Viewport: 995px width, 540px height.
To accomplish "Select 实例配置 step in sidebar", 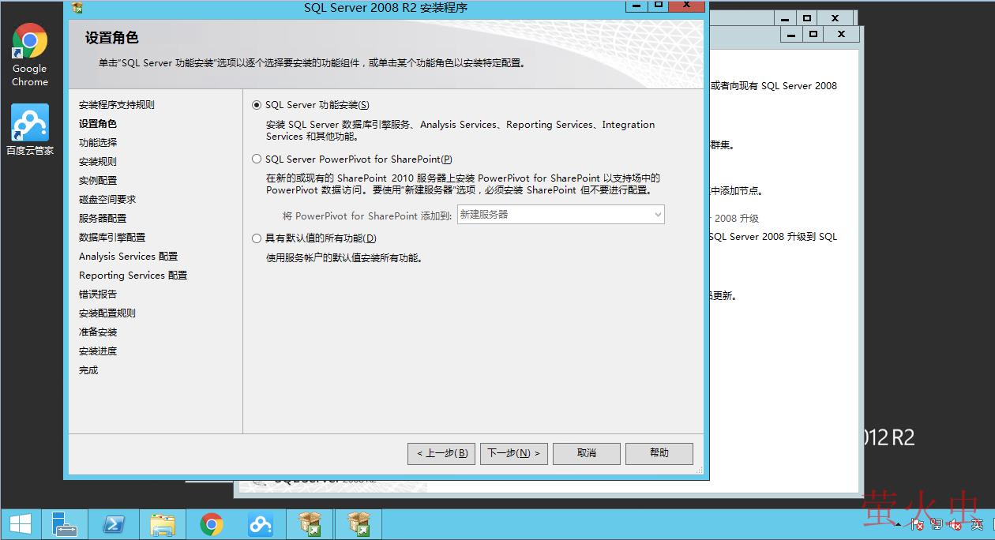I will pos(98,181).
